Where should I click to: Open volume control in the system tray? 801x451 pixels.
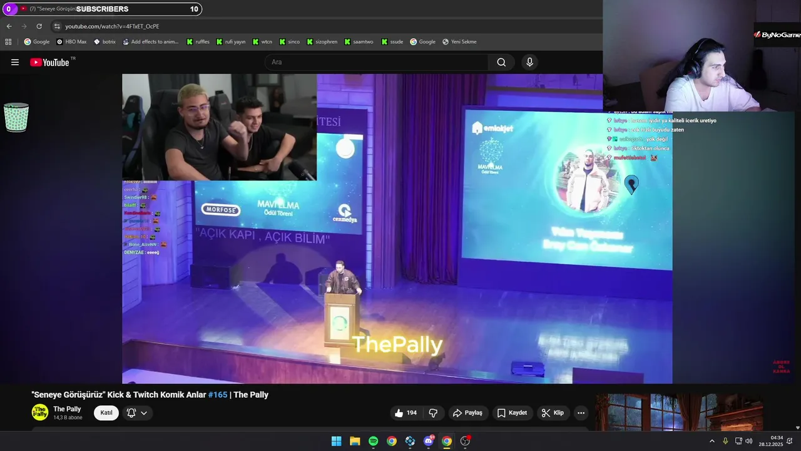coord(749,441)
